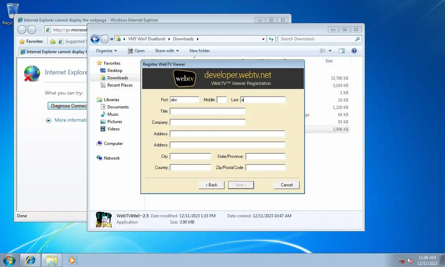
Task: Click Internet Explorer address bar URL
Action: point(70,30)
